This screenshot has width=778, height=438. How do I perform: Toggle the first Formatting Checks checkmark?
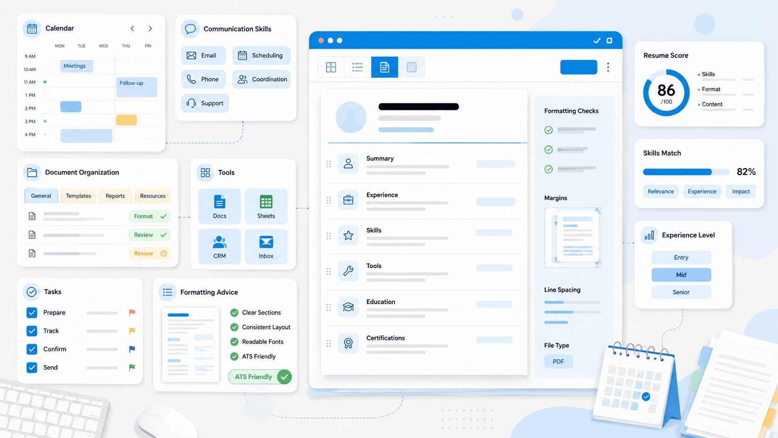(x=549, y=130)
